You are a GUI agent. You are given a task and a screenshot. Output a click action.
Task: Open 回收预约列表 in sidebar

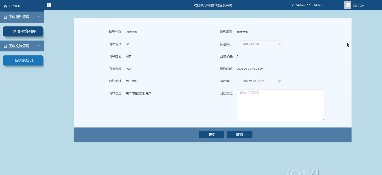point(23,32)
